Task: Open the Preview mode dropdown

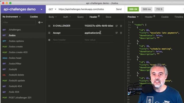Action: [x=133, y=17]
